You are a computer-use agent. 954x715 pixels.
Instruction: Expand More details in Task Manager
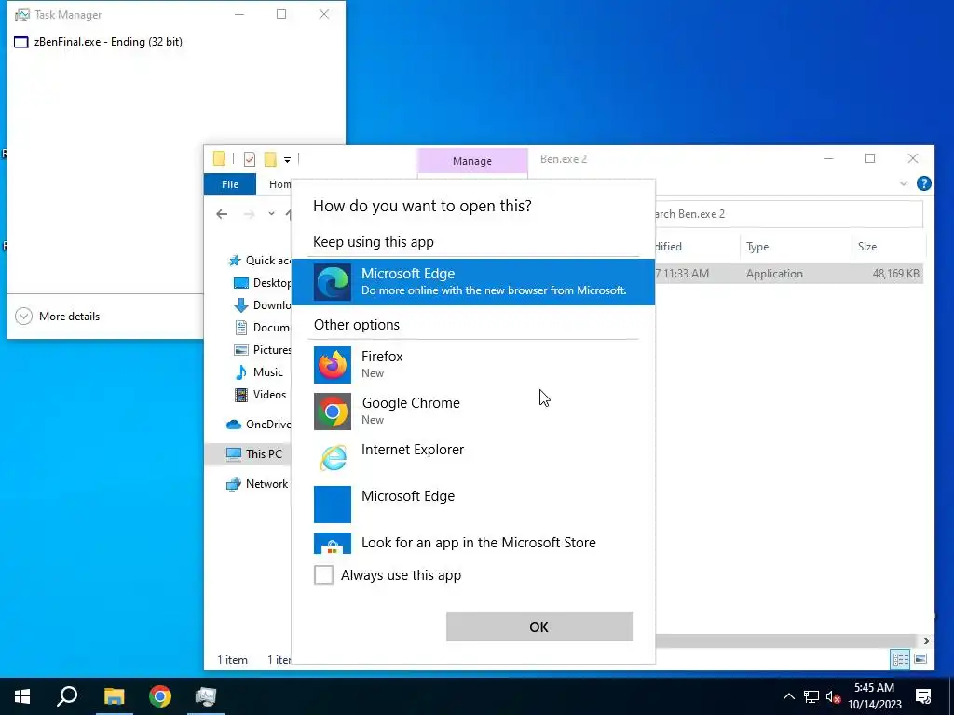pyautogui.click(x=57, y=317)
